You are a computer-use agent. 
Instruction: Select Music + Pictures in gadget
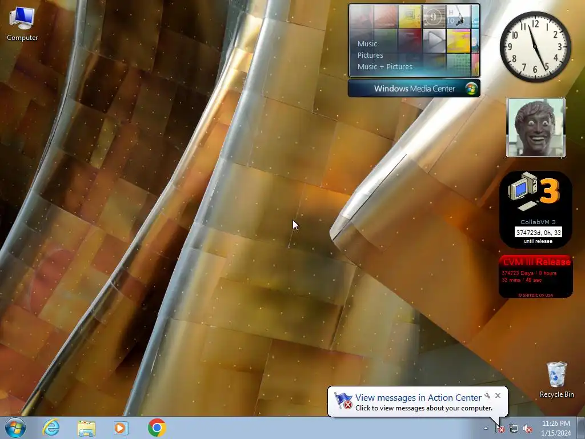pos(384,66)
